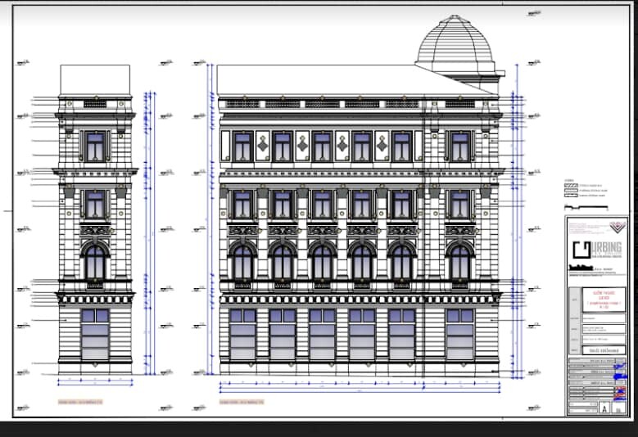Select the rightmost arched window of wide elevation

(x=460, y=262)
